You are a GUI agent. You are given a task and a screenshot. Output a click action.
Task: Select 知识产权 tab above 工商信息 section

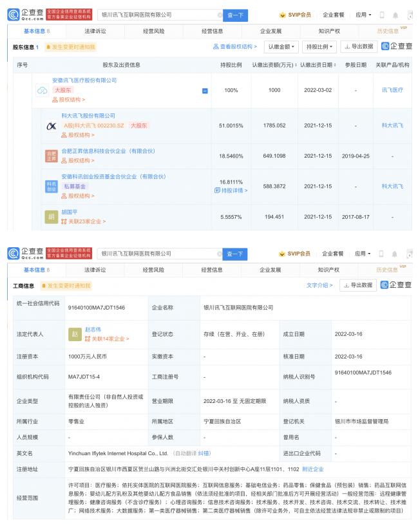click(328, 270)
